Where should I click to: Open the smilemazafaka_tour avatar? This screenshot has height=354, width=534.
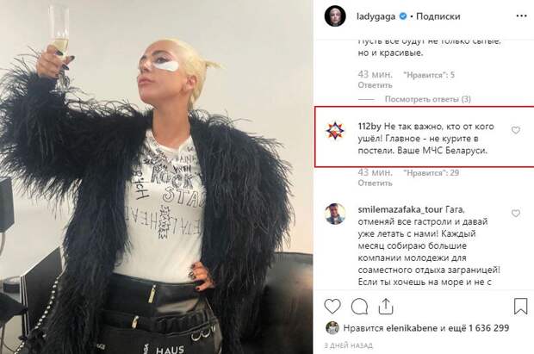(x=335, y=214)
